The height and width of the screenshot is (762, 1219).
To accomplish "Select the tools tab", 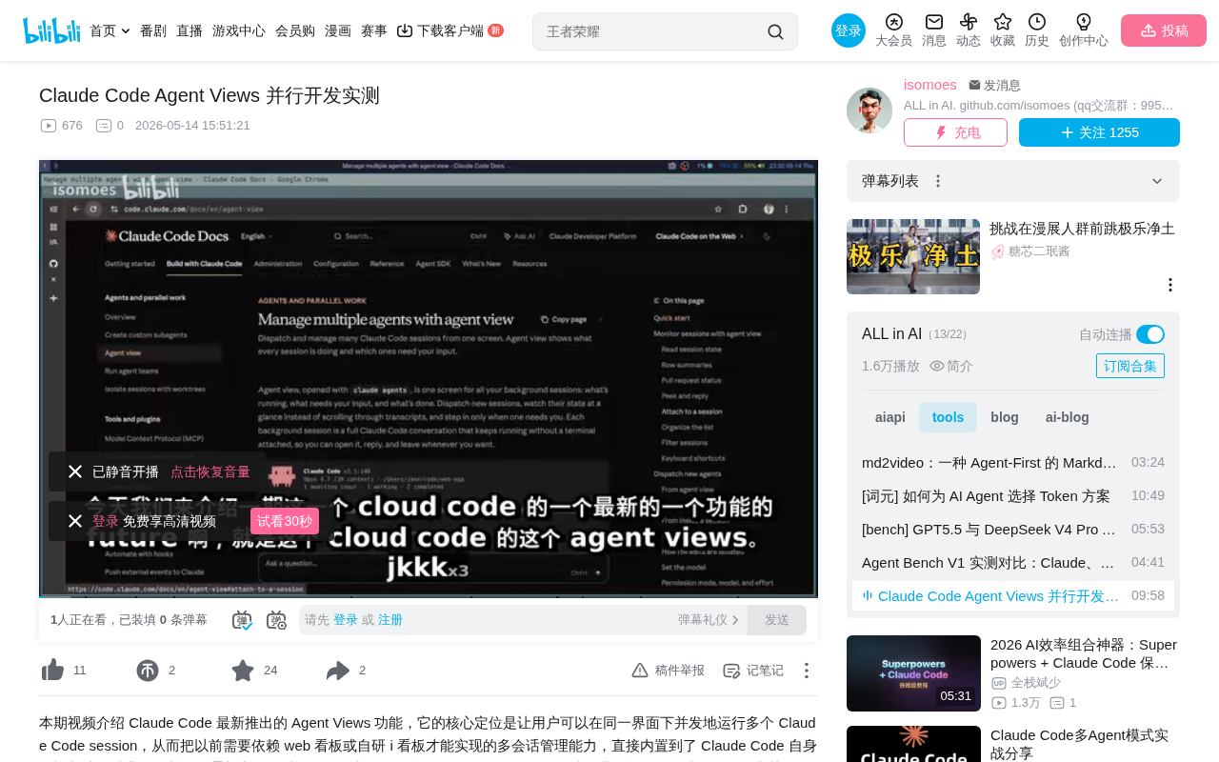I will point(948,417).
